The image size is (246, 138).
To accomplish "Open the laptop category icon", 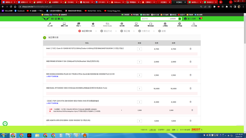I will pos(64,25).
